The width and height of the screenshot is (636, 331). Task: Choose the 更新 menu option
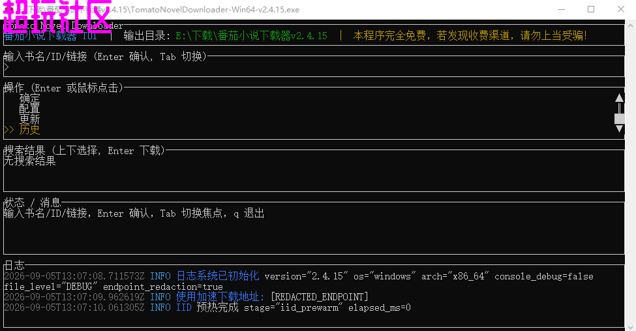29,119
